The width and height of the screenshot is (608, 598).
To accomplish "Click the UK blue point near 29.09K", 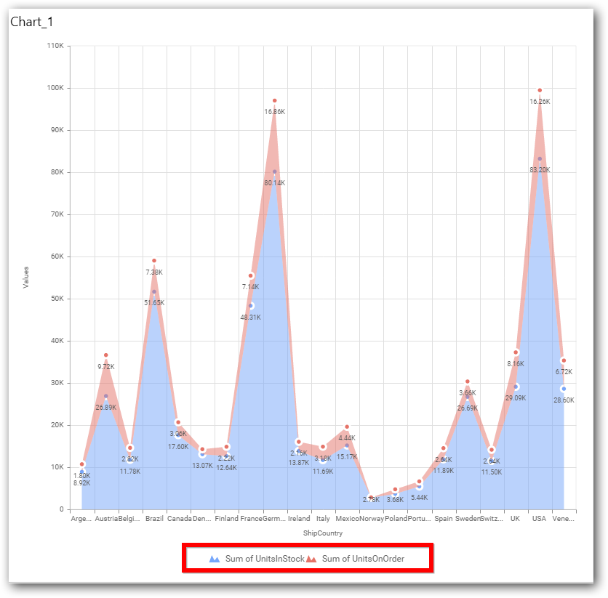I will click(516, 387).
